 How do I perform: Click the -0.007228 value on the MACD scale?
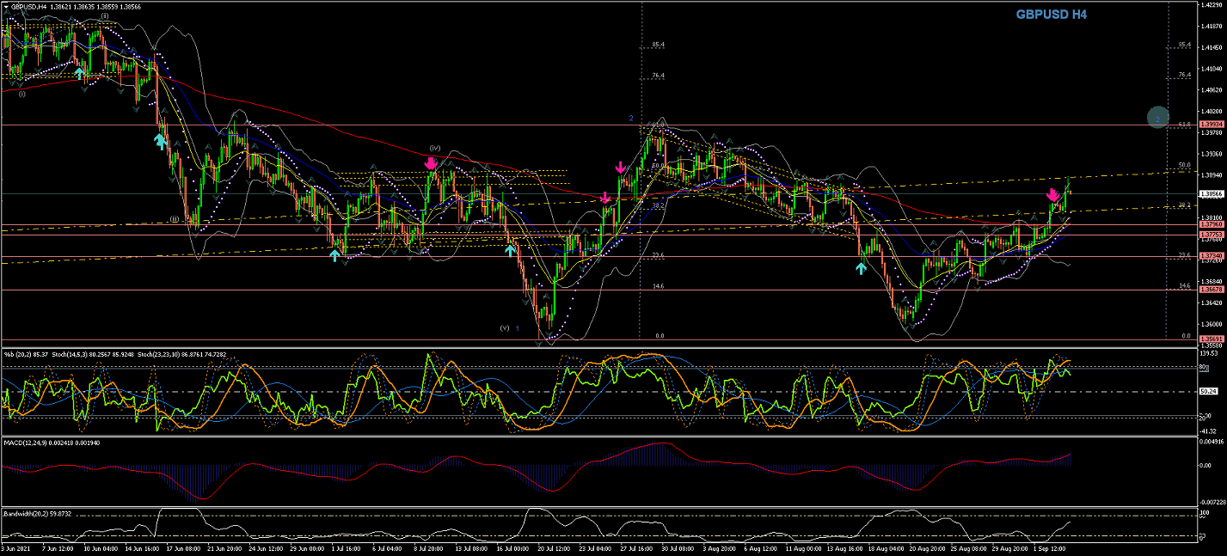pyautogui.click(x=1212, y=501)
